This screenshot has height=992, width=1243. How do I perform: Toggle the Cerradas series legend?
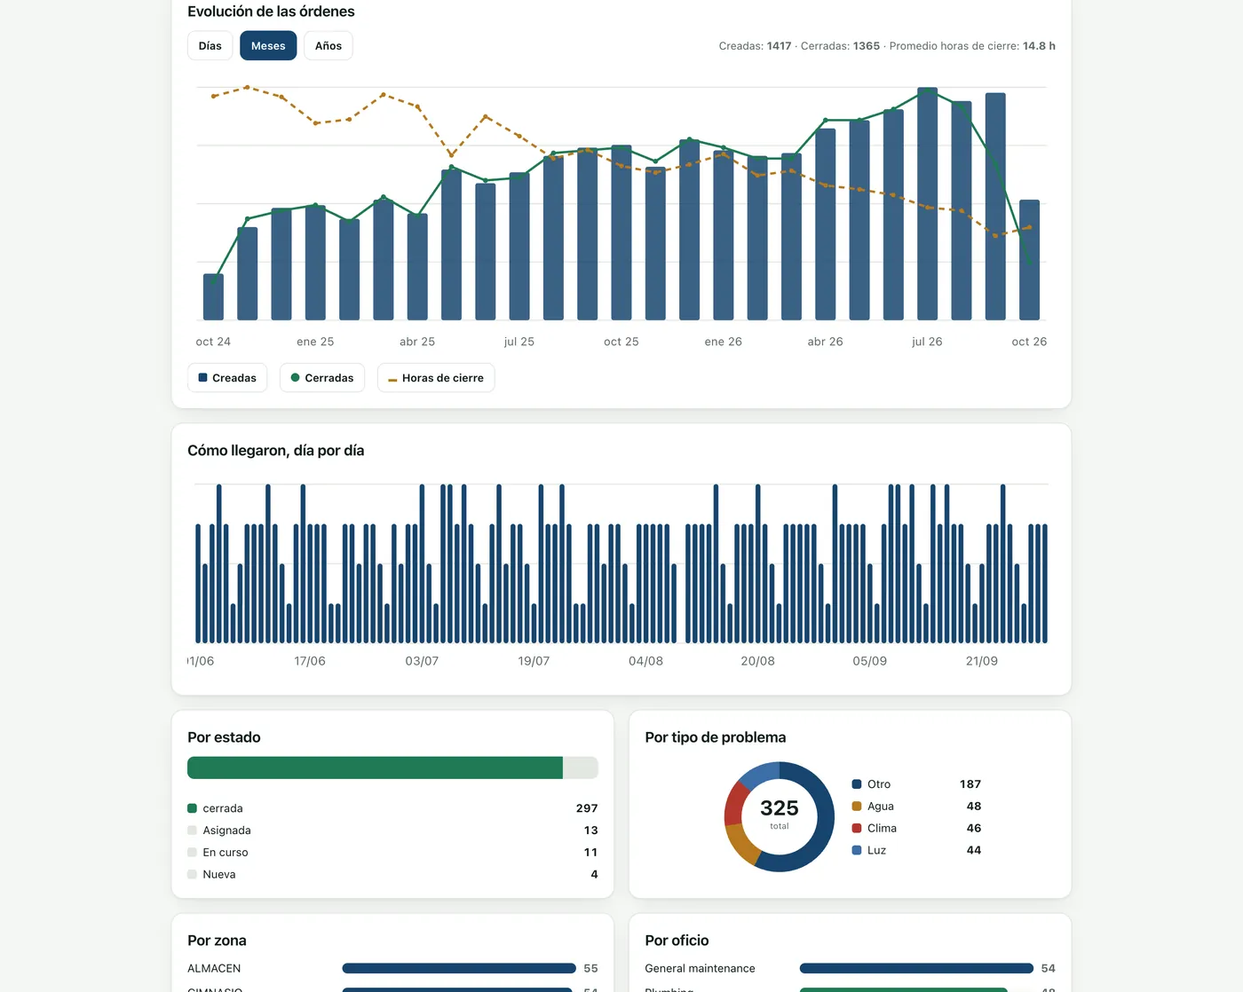pos(322,378)
